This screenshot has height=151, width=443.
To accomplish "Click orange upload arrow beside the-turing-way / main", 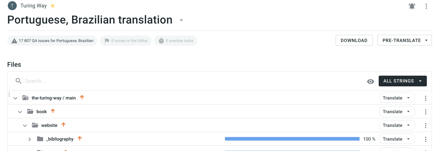I will (82, 97).
